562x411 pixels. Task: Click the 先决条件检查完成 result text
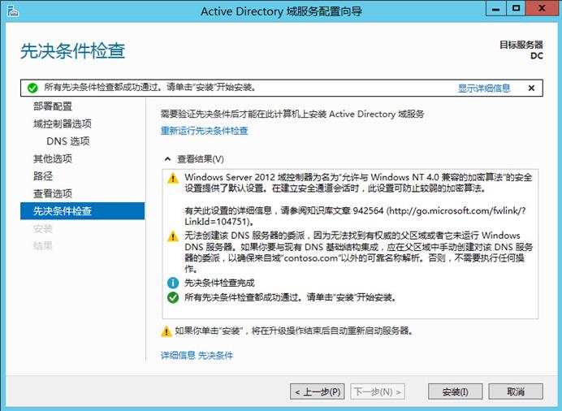(x=219, y=283)
